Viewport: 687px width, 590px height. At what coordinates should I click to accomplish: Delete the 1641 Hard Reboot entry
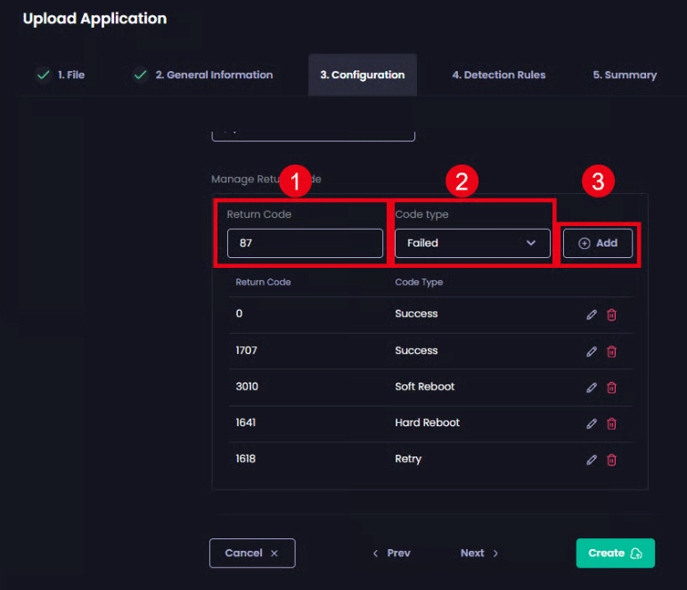[611, 423]
